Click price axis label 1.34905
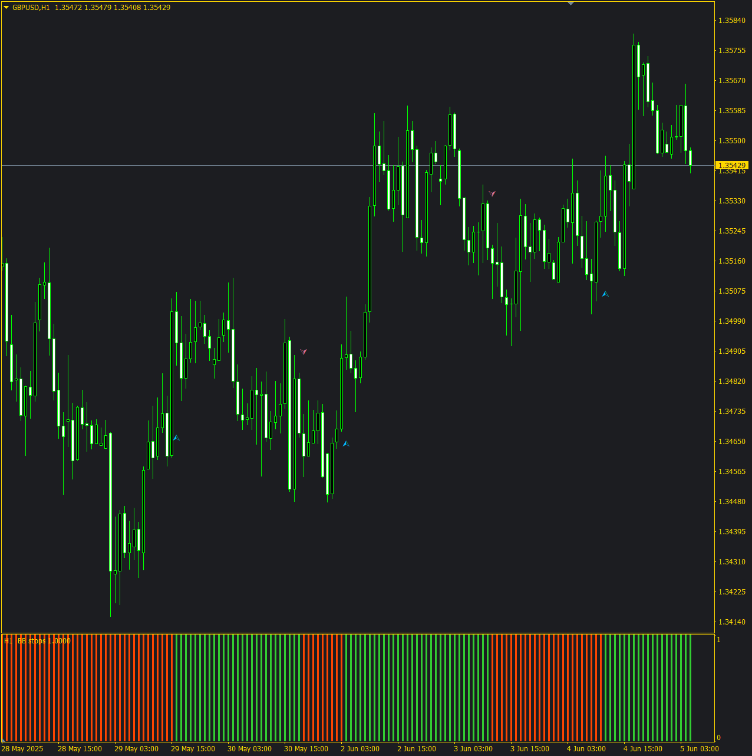The image size is (752, 756). point(731,351)
